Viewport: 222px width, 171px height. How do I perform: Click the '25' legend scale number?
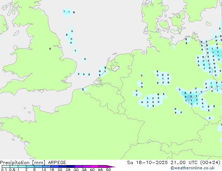tap(68, 170)
